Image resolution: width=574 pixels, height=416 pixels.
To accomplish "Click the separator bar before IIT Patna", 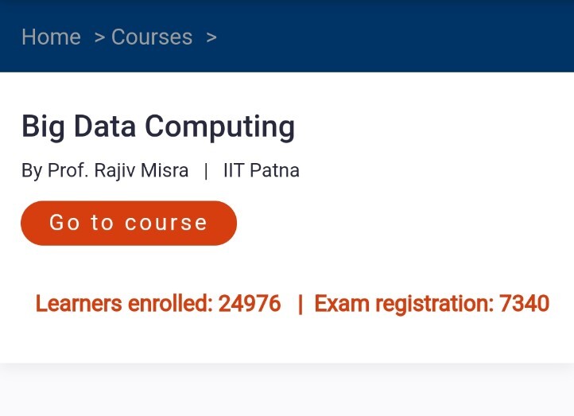I will click(x=206, y=170).
